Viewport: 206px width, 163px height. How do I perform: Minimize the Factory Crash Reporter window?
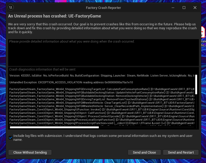tap(173, 8)
